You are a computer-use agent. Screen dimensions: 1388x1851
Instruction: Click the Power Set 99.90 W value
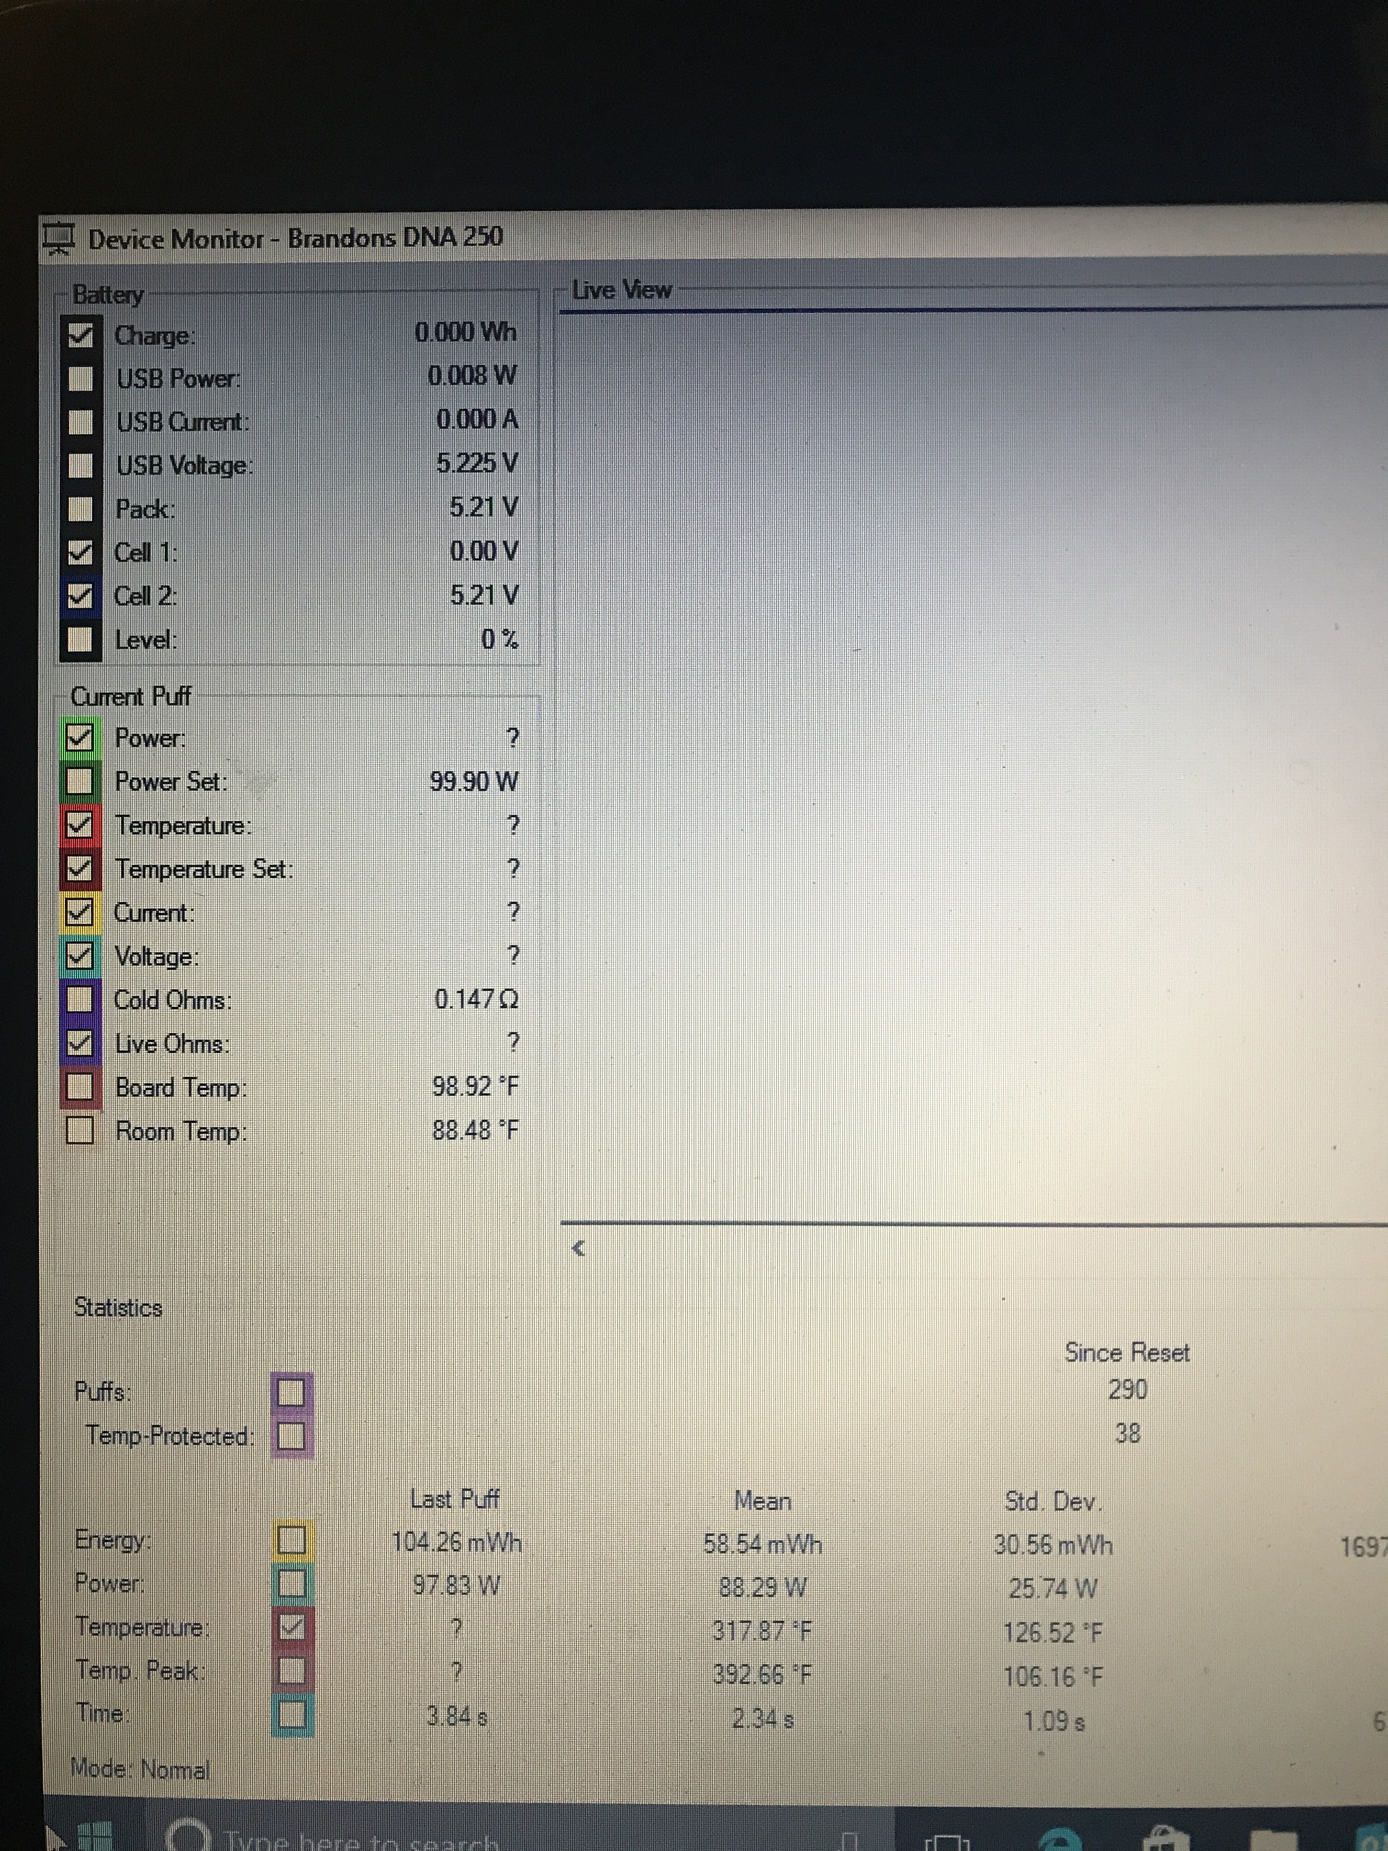(474, 781)
